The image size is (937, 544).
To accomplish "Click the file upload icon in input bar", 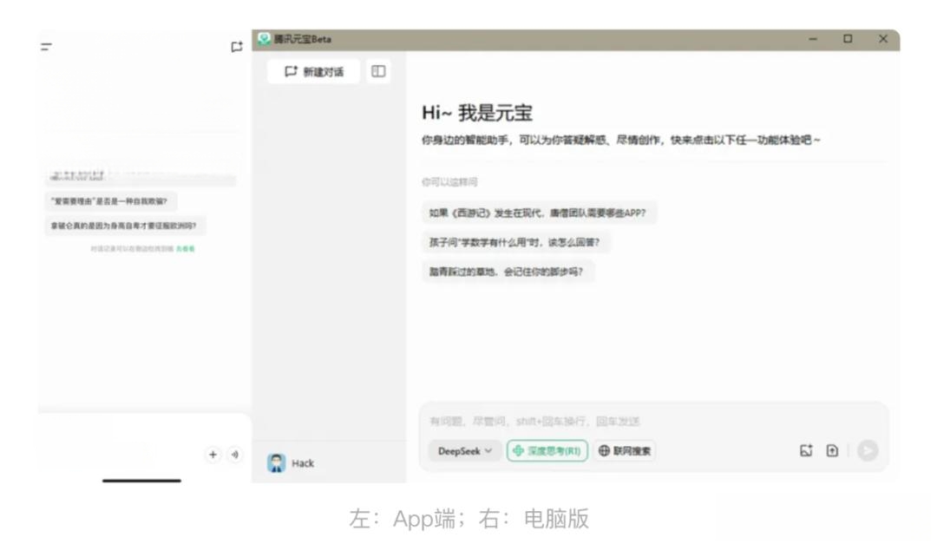I will [x=832, y=451].
